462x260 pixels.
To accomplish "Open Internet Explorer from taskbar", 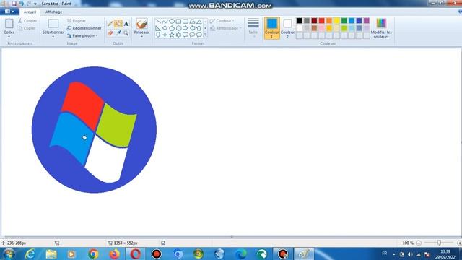I will click(x=30, y=253).
